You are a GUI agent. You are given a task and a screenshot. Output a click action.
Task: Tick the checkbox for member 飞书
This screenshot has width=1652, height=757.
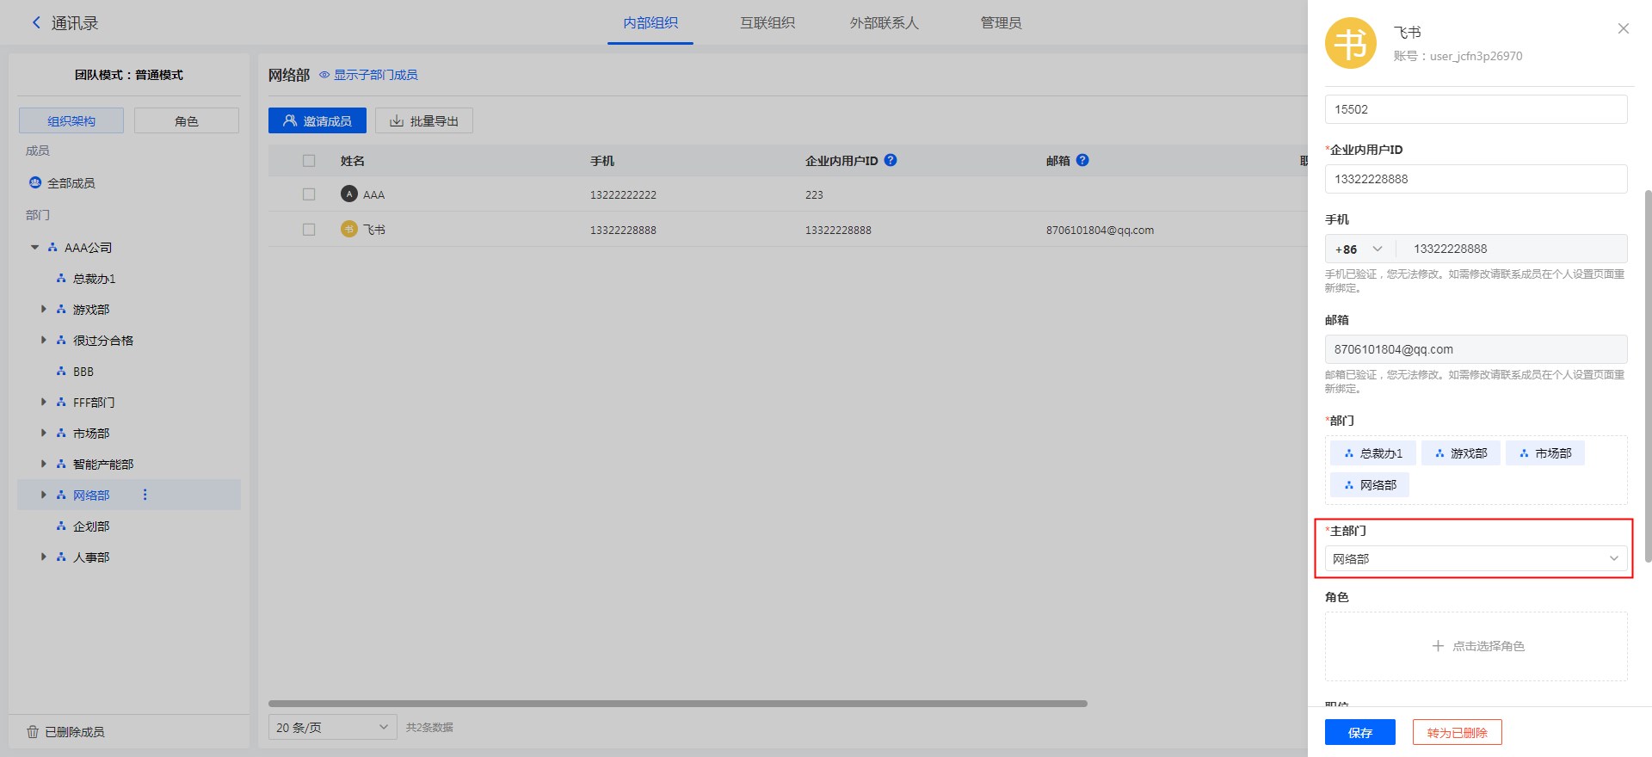pyautogui.click(x=309, y=230)
